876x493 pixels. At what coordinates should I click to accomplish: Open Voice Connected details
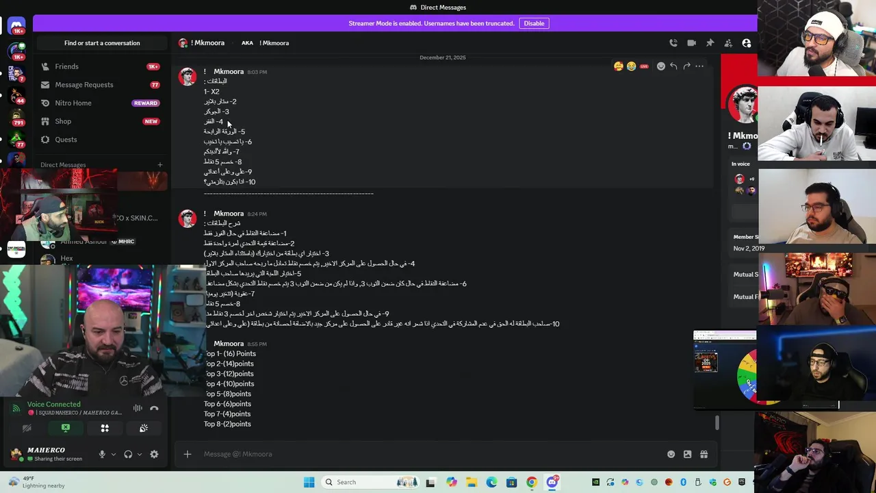coord(54,404)
